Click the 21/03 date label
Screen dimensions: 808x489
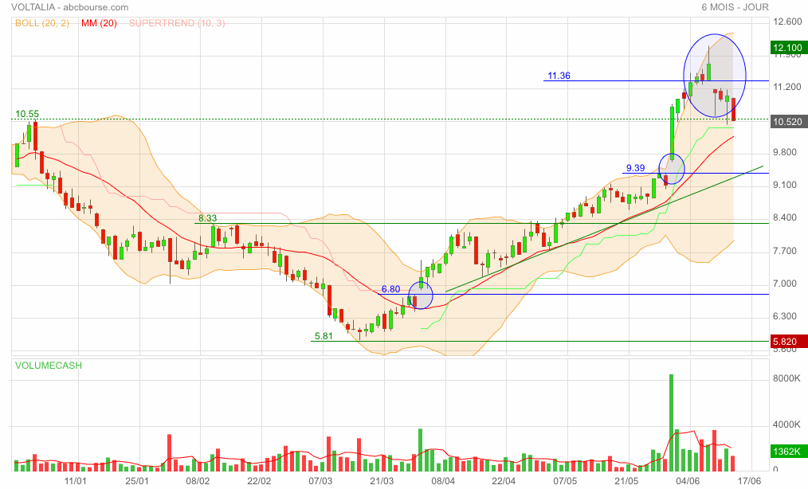pyautogui.click(x=382, y=481)
